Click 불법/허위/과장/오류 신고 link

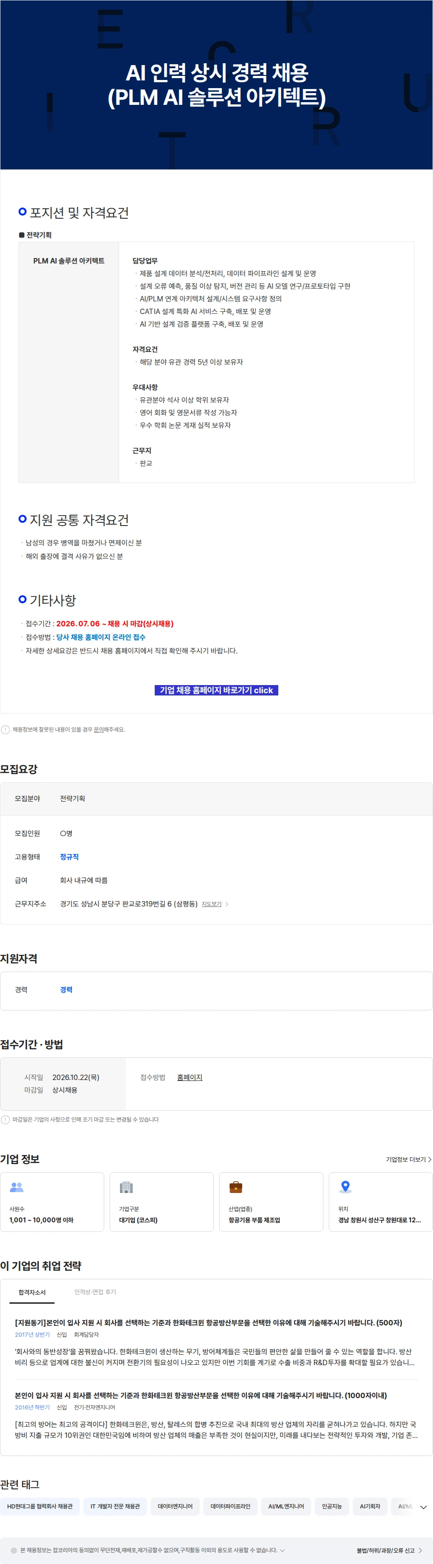(385, 1550)
